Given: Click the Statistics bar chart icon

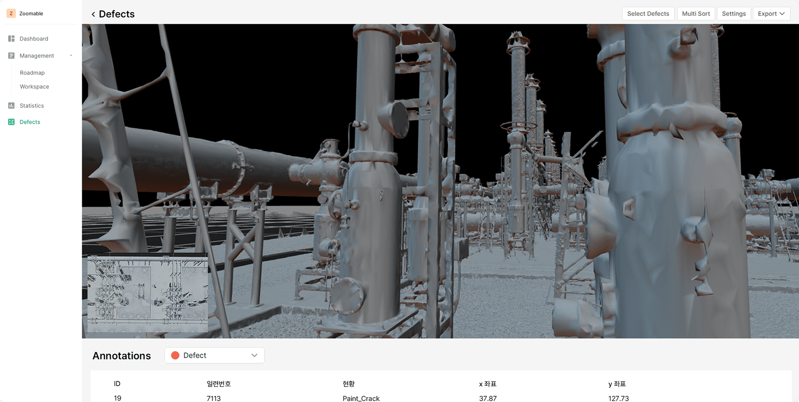Looking at the screenshot, I should coord(11,106).
